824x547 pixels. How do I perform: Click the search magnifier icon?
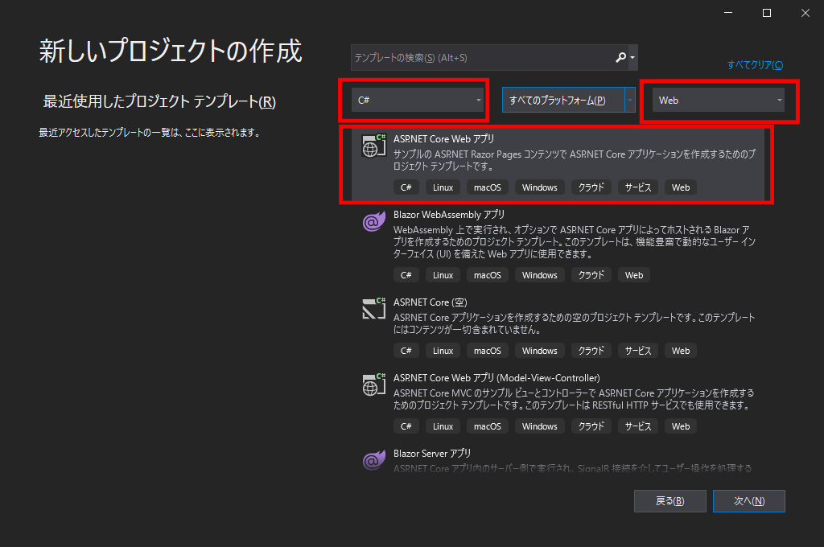(620, 58)
